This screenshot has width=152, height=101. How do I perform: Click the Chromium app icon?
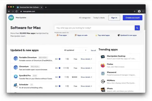coord(16,68)
